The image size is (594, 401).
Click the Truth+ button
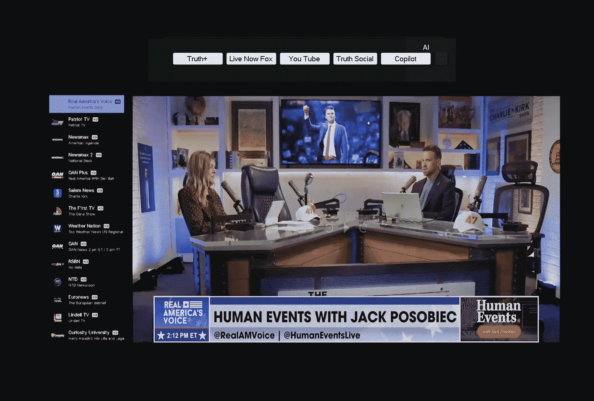click(x=198, y=58)
